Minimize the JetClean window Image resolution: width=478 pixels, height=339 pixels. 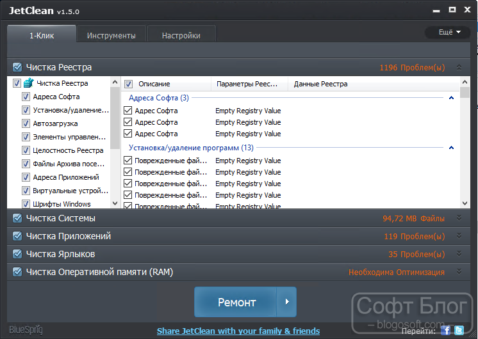coord(436,11)
